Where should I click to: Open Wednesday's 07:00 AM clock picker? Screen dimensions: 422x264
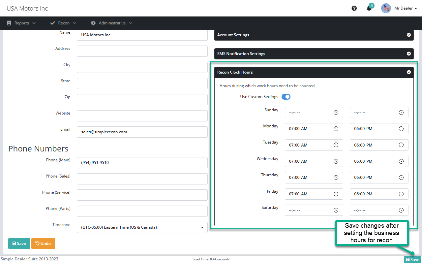tap(336, 161)
